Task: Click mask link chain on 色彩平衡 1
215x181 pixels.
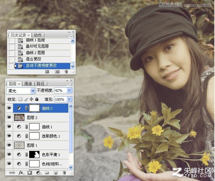Action: tap(26, 154)
